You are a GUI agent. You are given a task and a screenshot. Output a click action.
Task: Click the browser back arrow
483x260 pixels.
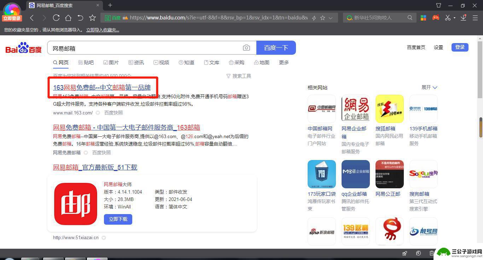pos(32,18)
